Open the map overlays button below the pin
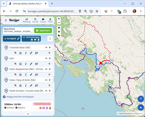Viewport: 145px width, 117px height. [x=59, y=36]
